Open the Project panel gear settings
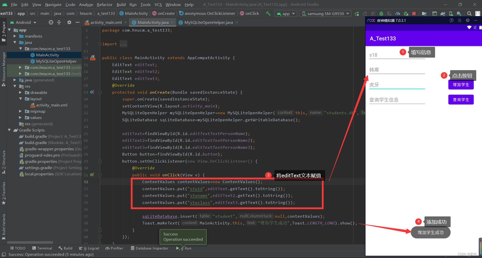This screenshot has height=258, width=482. pos(69,23)
